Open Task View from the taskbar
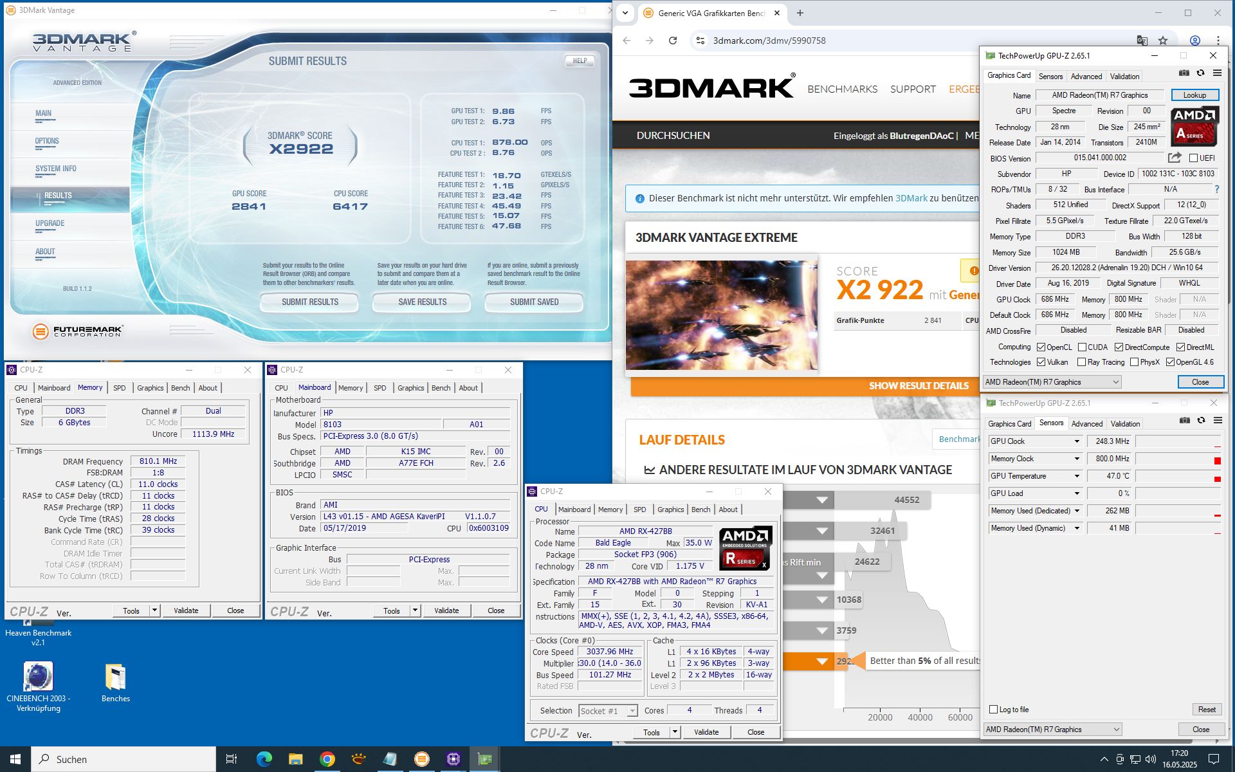The image size is (1235, 772). pyautogui.click(x=232, y=759)
